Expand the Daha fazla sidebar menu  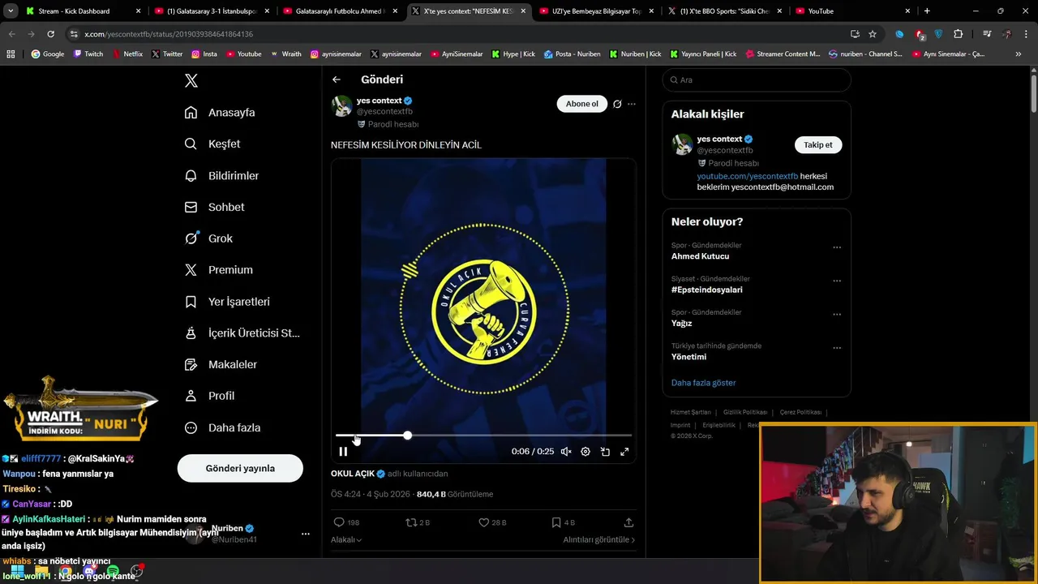[x=222, y=427]
